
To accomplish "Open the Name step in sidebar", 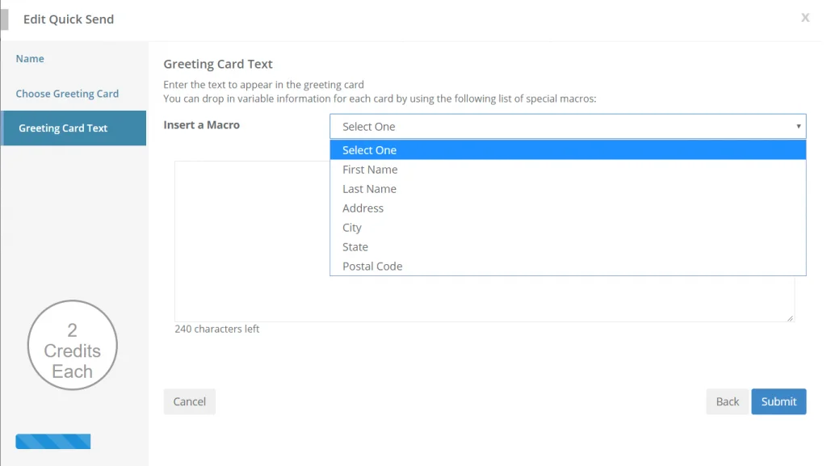I will [x=30, y=58].
